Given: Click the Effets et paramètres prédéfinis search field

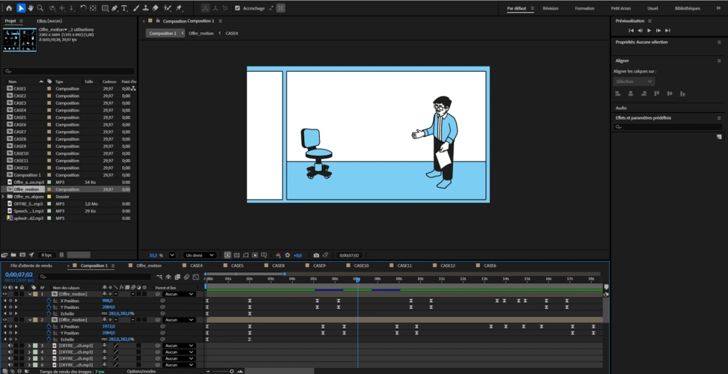Looking at the screenshot, I should tap(667, 126).
